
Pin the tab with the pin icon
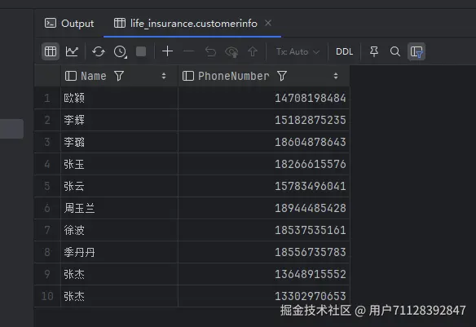tap(374, 51)
